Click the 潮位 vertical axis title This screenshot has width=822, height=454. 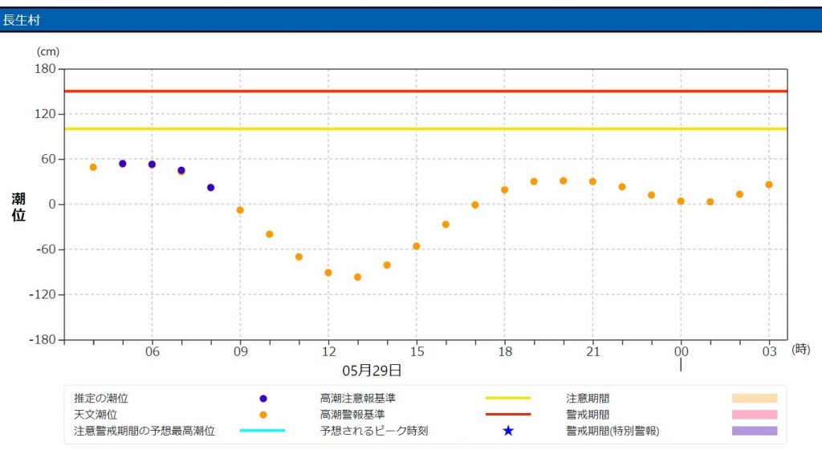[18, 207]
